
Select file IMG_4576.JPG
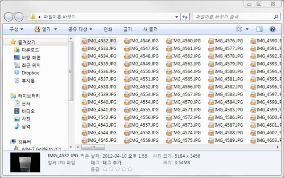pos(226,41)
